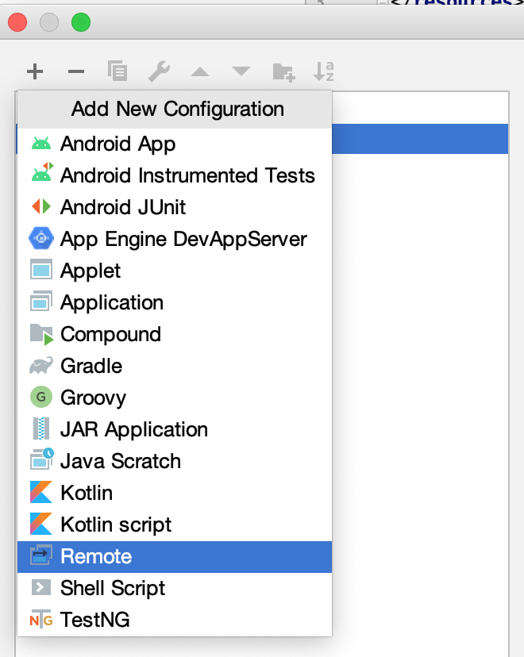This screenshot has width=524, height=657.
Task: Click the Gradle elephant icon
Action: pyautogui.click(x=41, y=365)
